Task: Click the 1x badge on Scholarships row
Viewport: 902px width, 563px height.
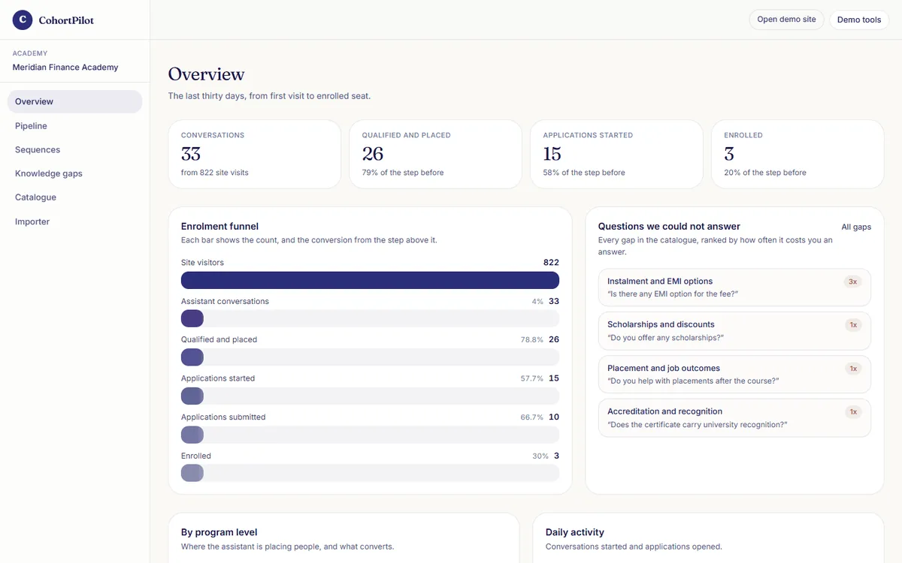Action: pos(852,325)
